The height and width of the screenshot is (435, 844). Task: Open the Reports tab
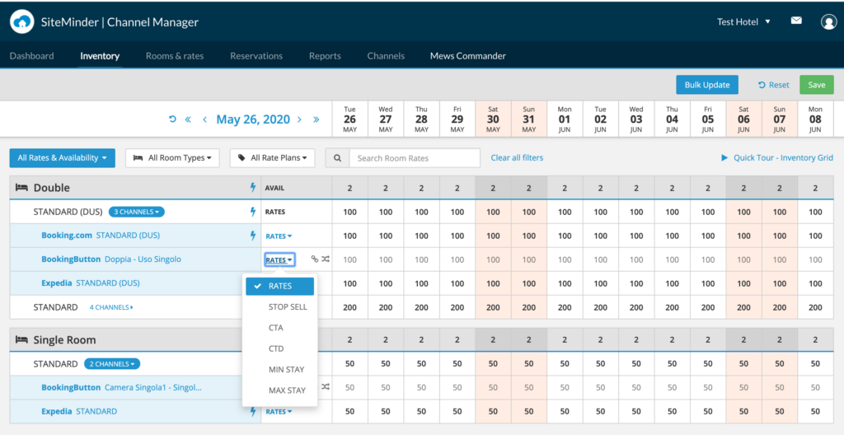coord(325,55)
